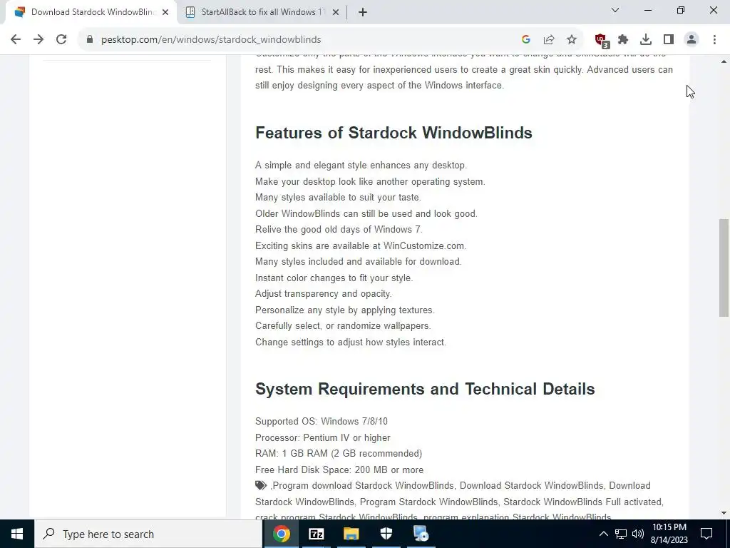Click 'Program Stardock WindowBlinds' tag
The image size is (730, 548).
tap(428, 502)
